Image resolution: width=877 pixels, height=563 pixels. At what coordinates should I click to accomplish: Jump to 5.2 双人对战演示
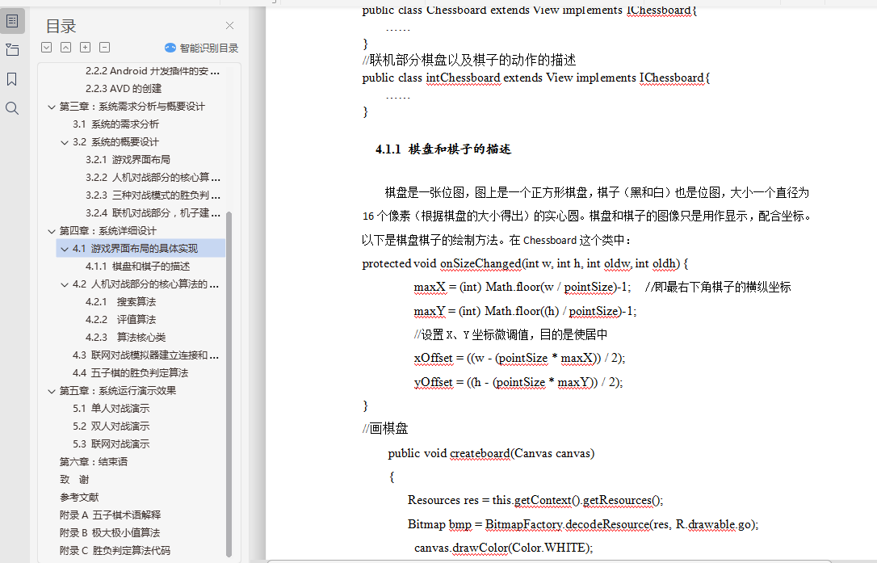pos(111,426)
